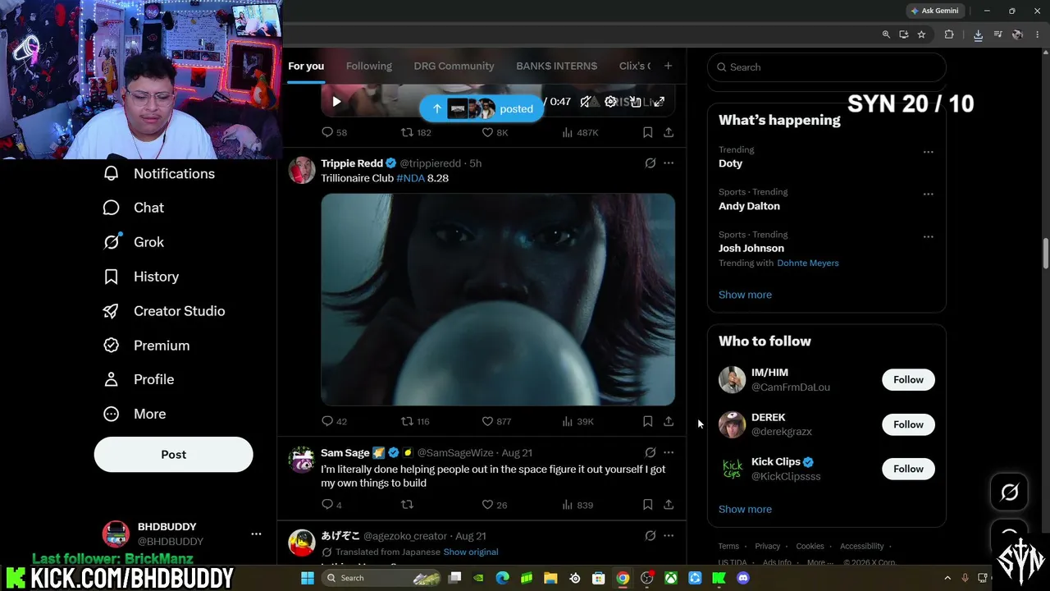The image size is (1050, 591).
Task: Open options for Trippie Redd's post
Action: [x=669, y=163]
